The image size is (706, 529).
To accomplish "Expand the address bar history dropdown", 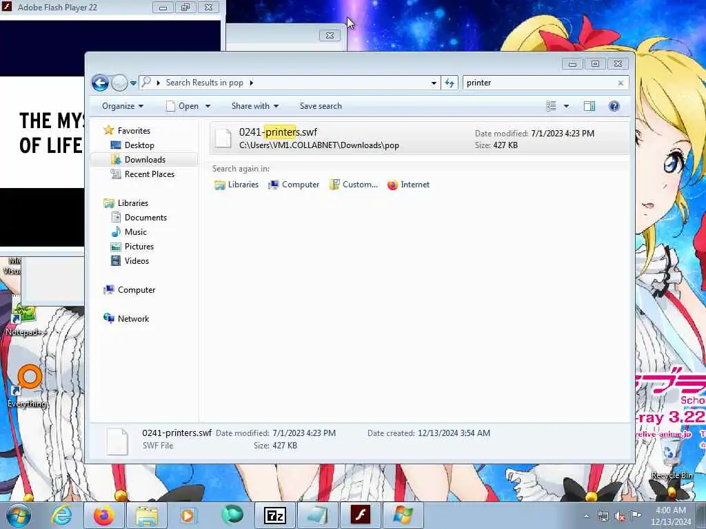I will [x=434, y=83].
